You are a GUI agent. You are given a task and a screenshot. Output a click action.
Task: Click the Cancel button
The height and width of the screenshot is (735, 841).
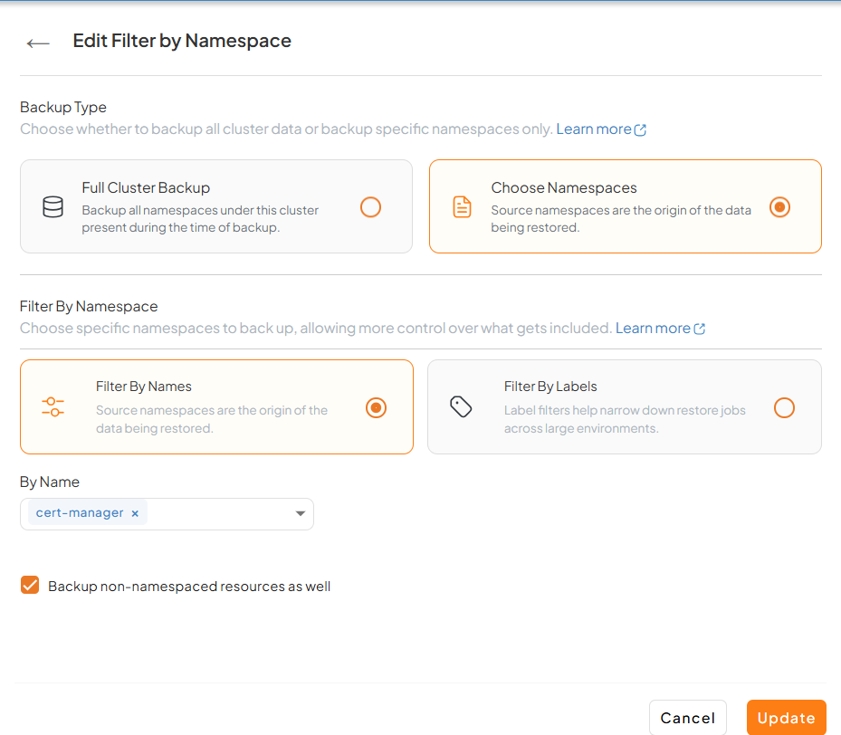click(x=688, y=717)
